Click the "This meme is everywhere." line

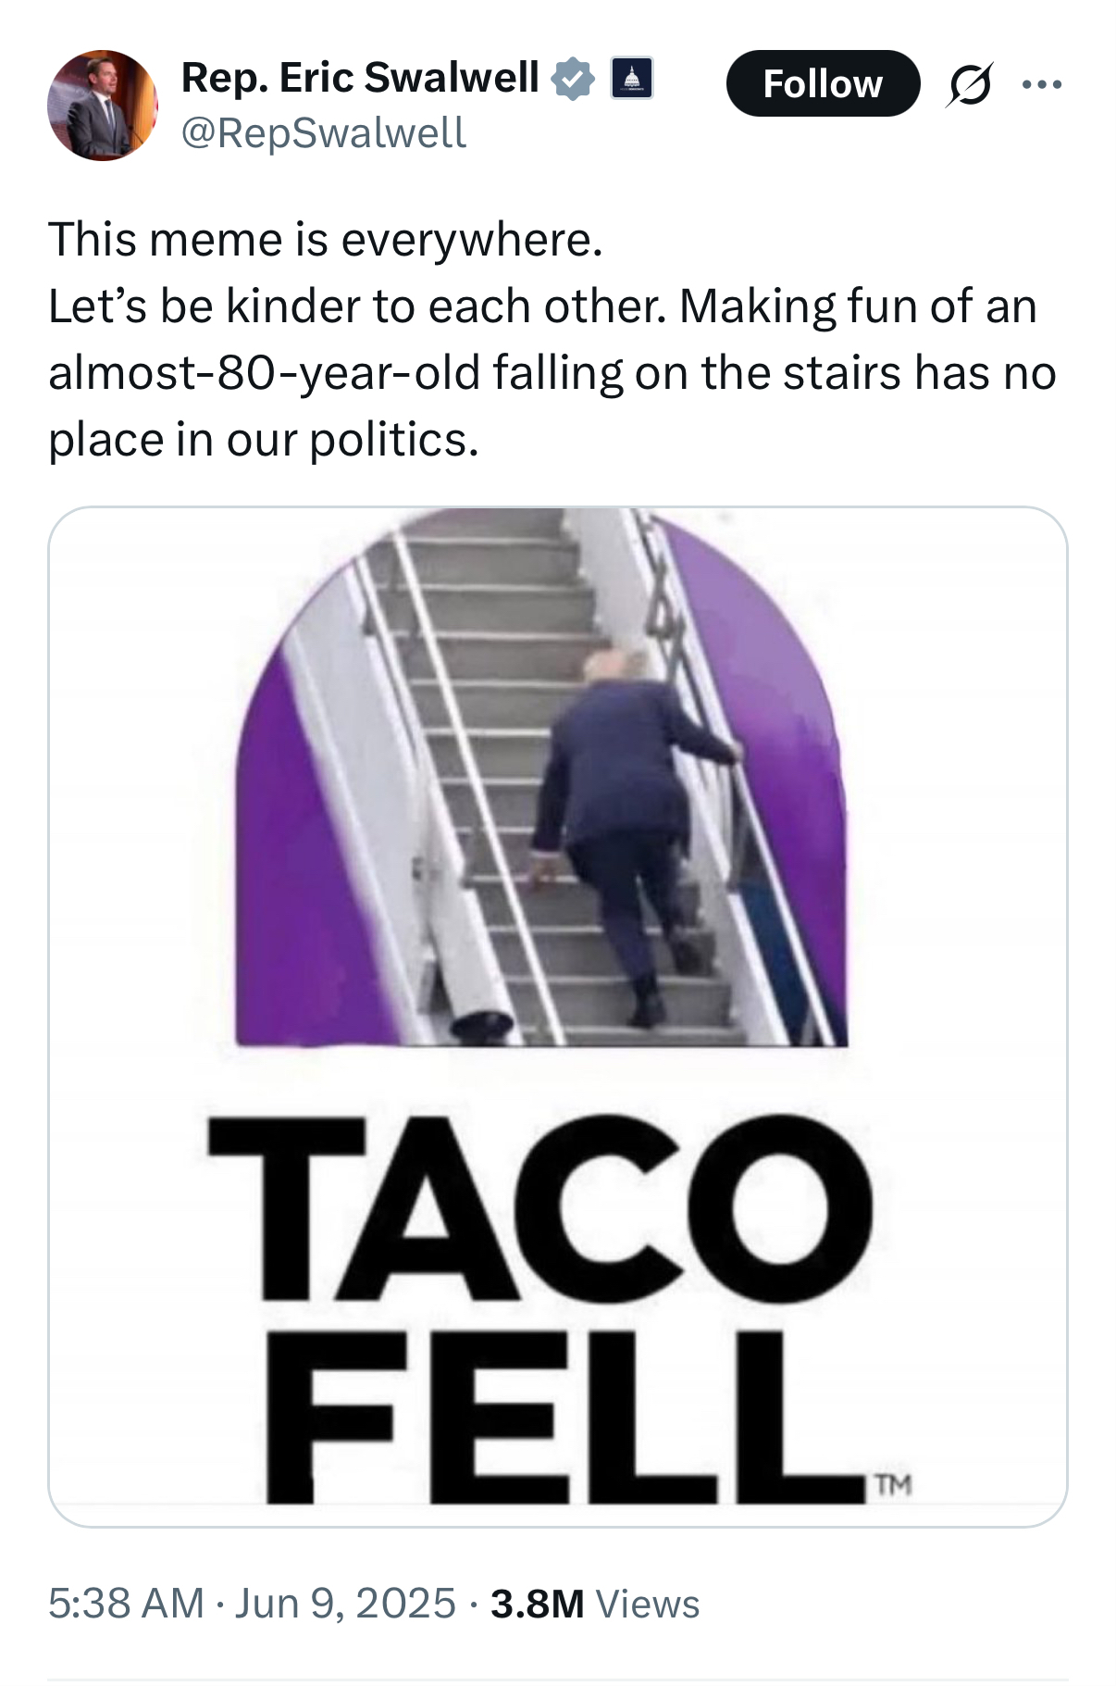coord(325,240)
